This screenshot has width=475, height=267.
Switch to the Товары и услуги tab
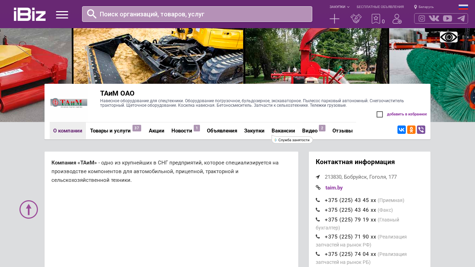pos(110,131)
